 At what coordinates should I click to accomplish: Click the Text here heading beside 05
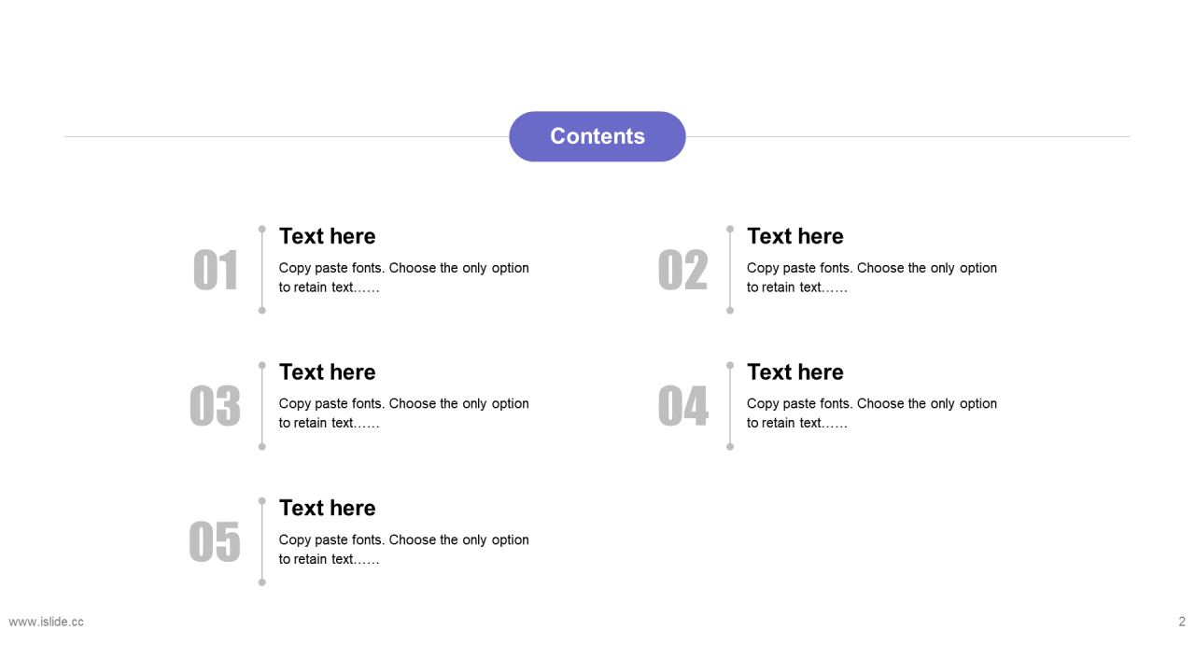(328, 508)
